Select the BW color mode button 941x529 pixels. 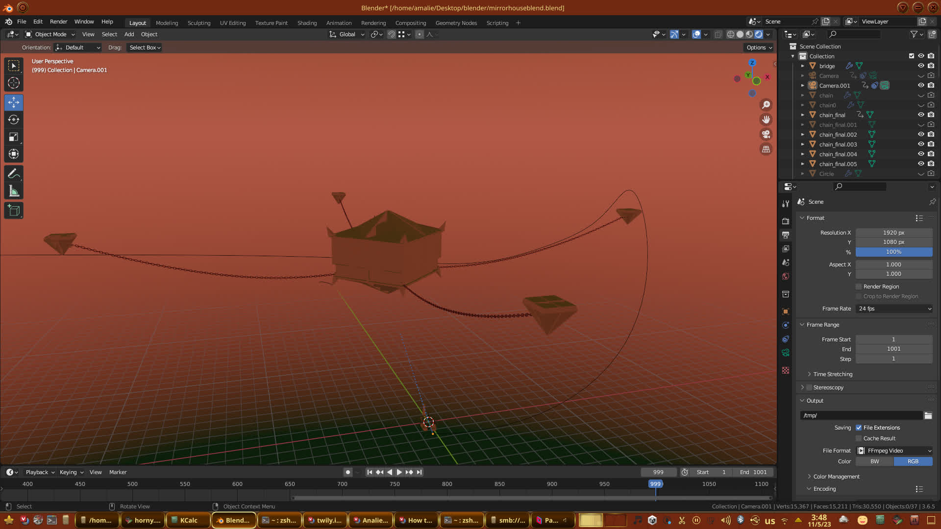(x=874, y=461)
